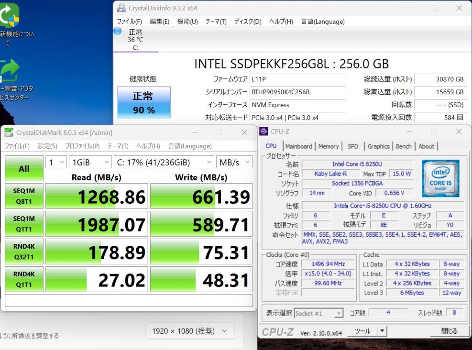
Task: Open ファイル(F) menu in CrystalDiskInfo
Action: 130,22
